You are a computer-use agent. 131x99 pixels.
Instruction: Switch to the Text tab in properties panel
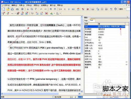coord(91,20)
